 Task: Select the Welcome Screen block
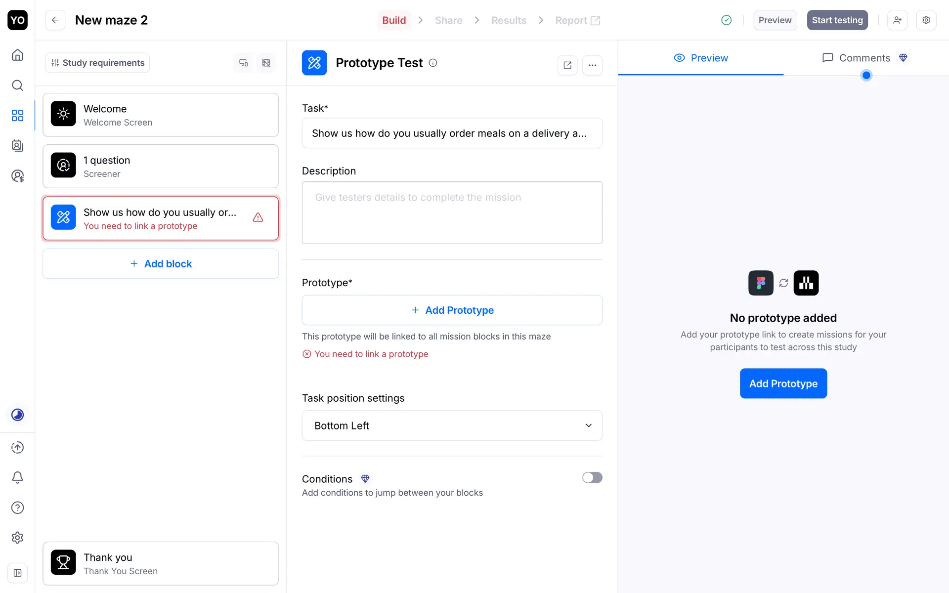pos(161,115)
